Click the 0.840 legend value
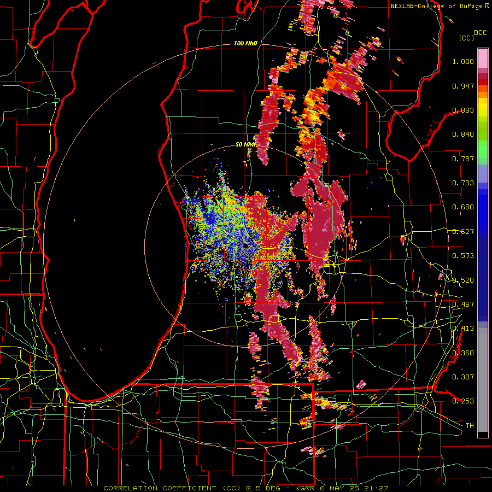Image resolution: width=492 pixels, height=492 pixels. coord(463,134)
